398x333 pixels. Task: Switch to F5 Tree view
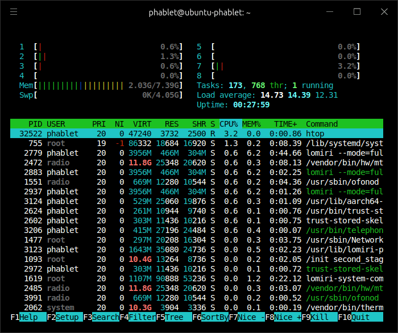174,317
